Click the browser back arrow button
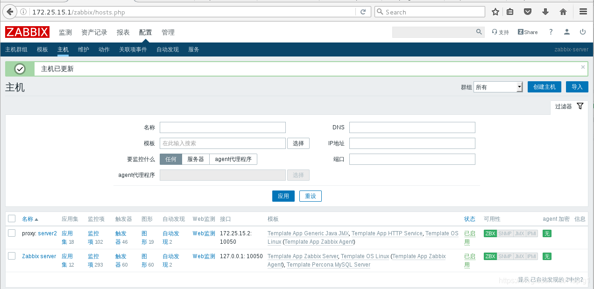Screen dimensions: 594x289 tap(10, 12)
